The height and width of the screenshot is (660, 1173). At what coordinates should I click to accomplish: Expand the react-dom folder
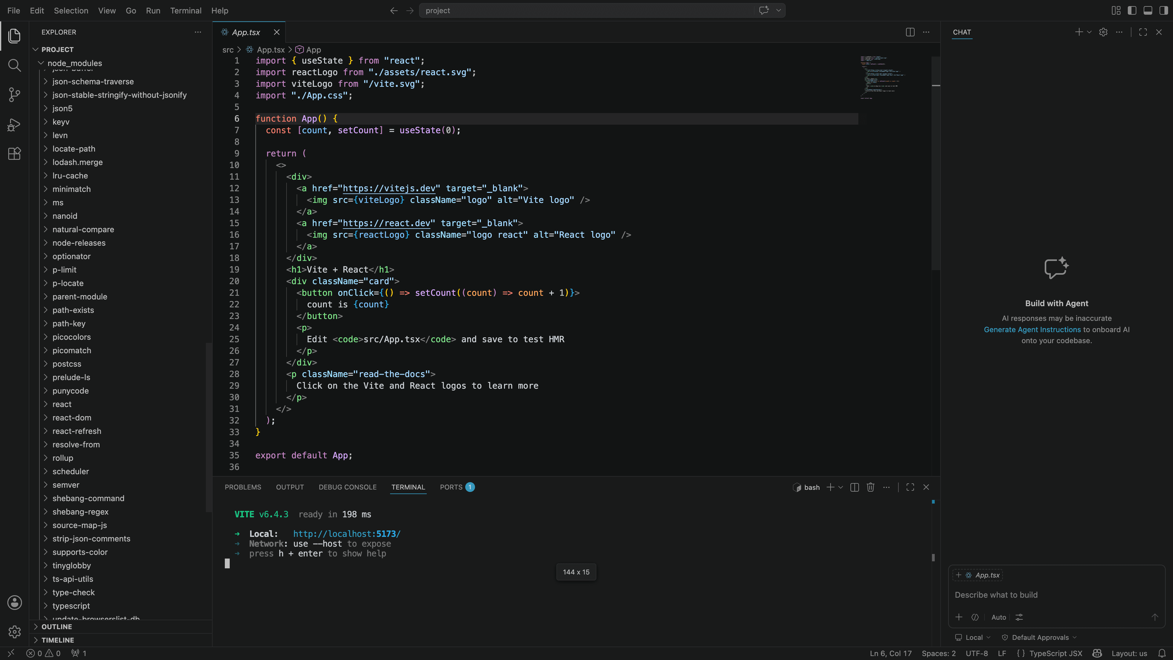(x=121, y=417)
